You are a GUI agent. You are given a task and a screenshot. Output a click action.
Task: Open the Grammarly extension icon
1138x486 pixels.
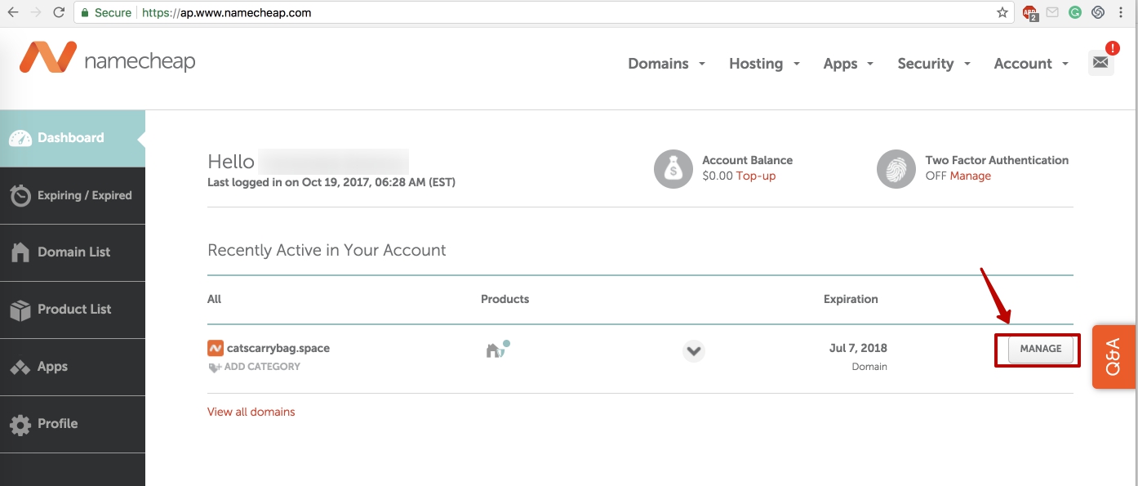pyautogui.click(x=1075, y=13)
